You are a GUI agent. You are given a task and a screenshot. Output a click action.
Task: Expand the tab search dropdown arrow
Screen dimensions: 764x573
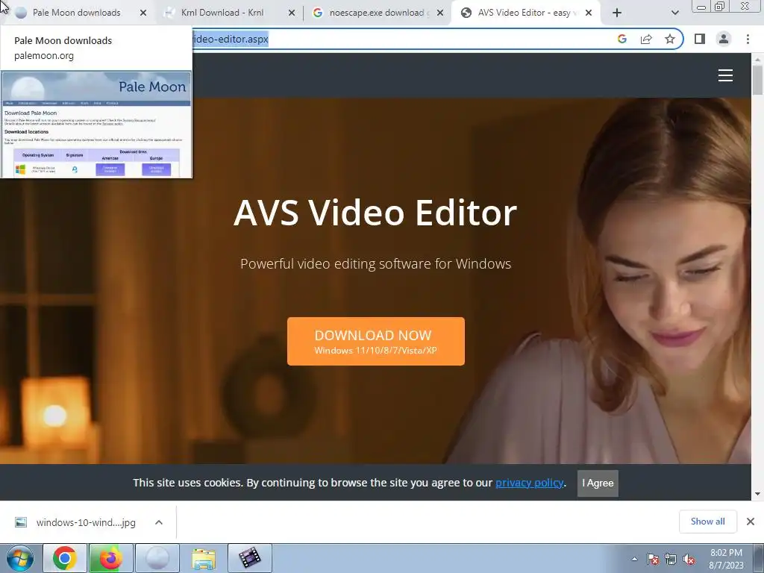674,13
